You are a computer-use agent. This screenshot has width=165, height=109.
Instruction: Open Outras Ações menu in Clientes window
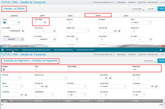coord(138,9)
